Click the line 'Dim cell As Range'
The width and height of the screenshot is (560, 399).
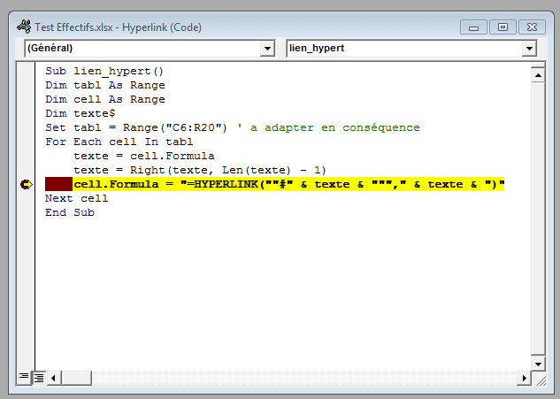pos(105,99)
